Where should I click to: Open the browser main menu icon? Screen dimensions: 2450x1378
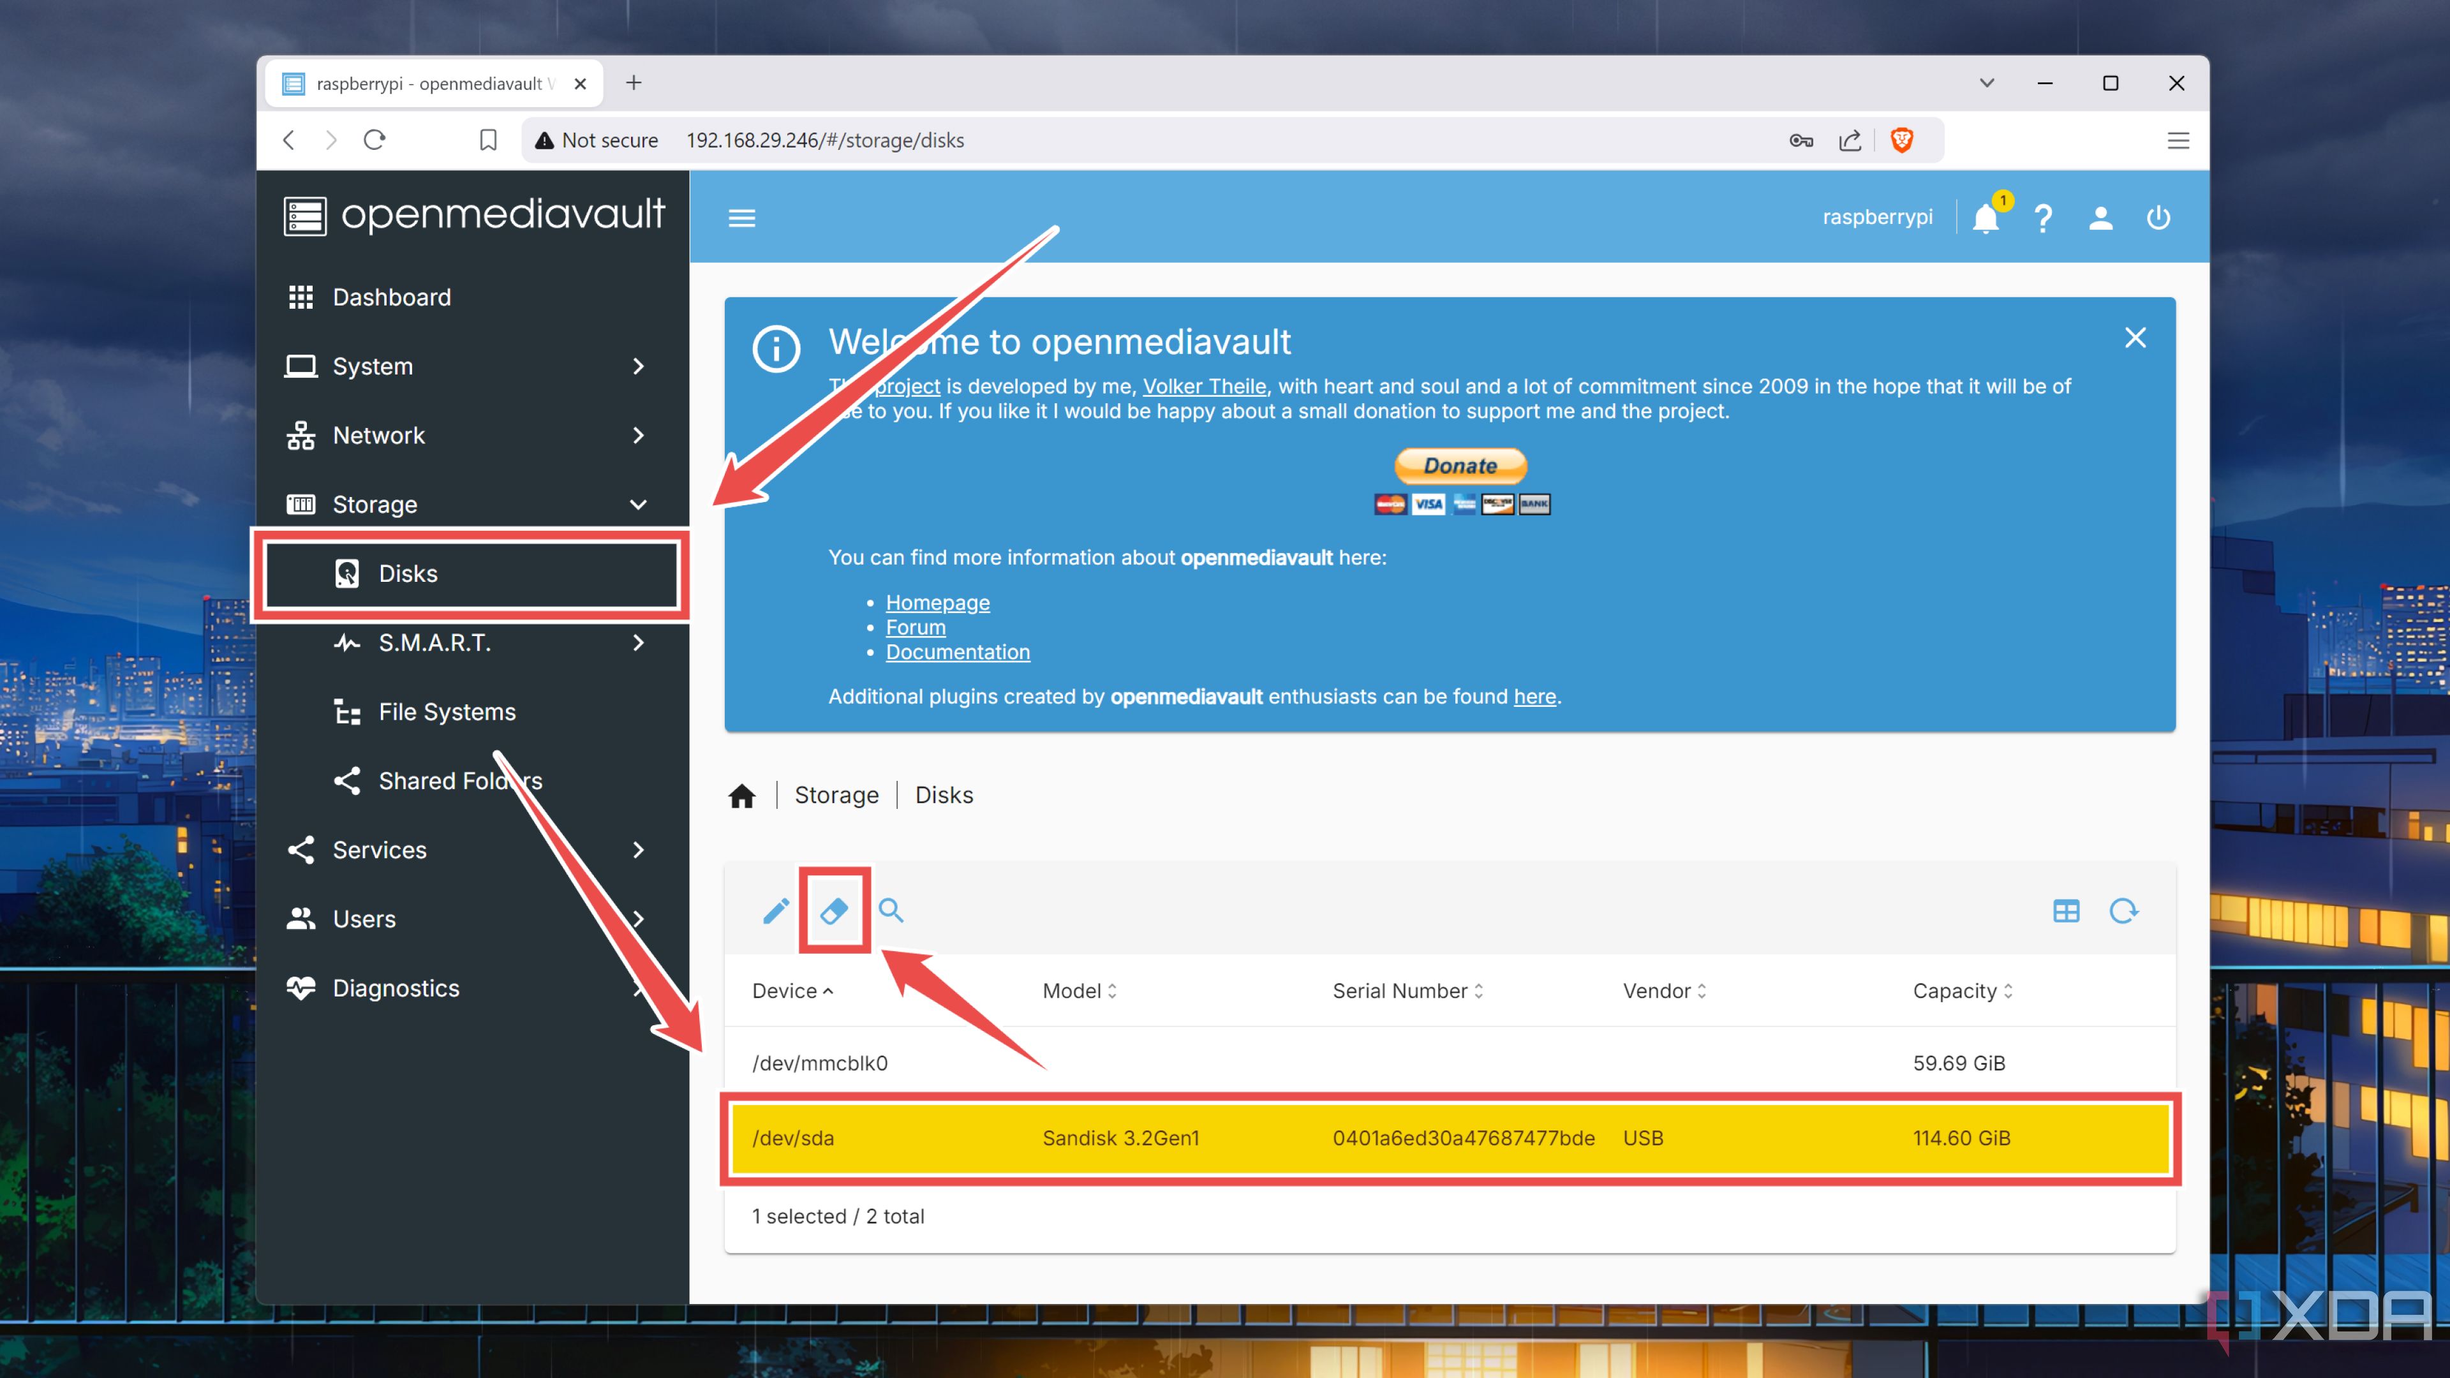[2178, 140]
